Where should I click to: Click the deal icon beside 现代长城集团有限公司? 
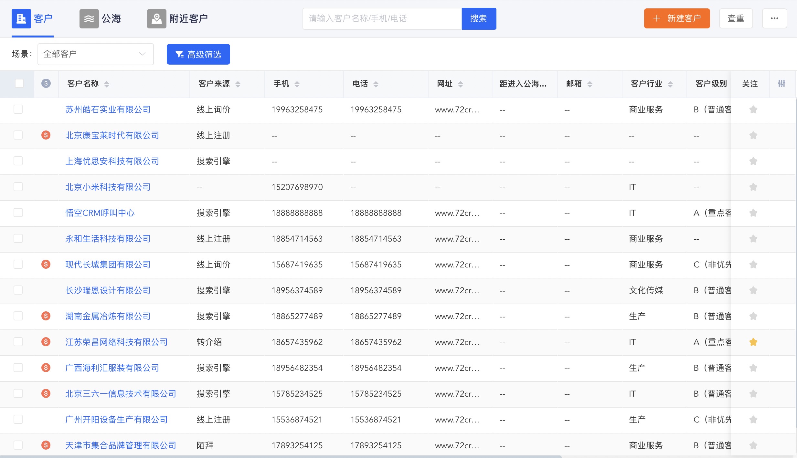(46, 264)
